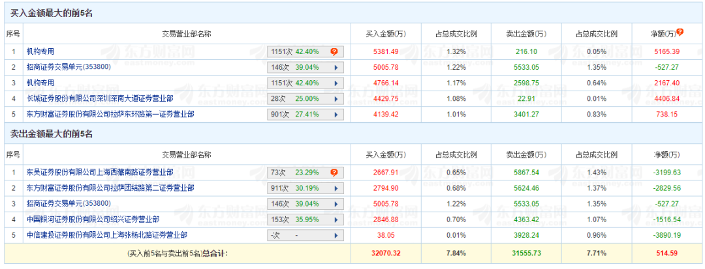
Task: Click the question mark icon beside 净额(万) header
Action: pyautogui.click(x=680, y=32)
